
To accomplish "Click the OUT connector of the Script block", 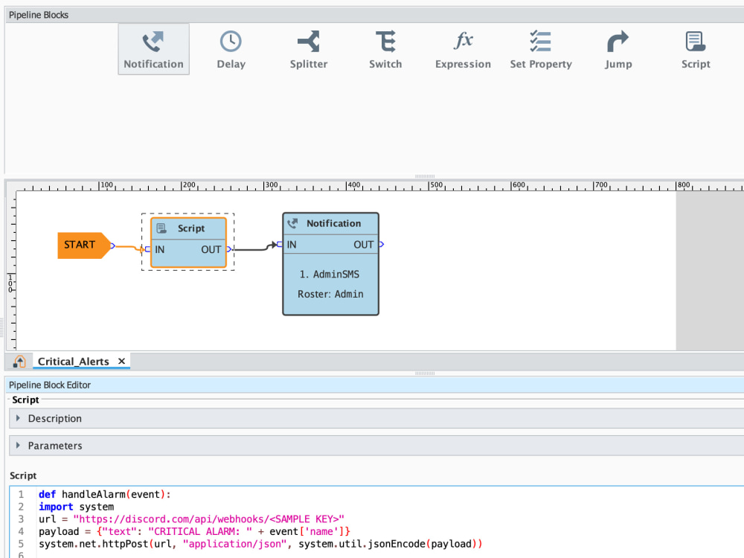I will point(229,249).
